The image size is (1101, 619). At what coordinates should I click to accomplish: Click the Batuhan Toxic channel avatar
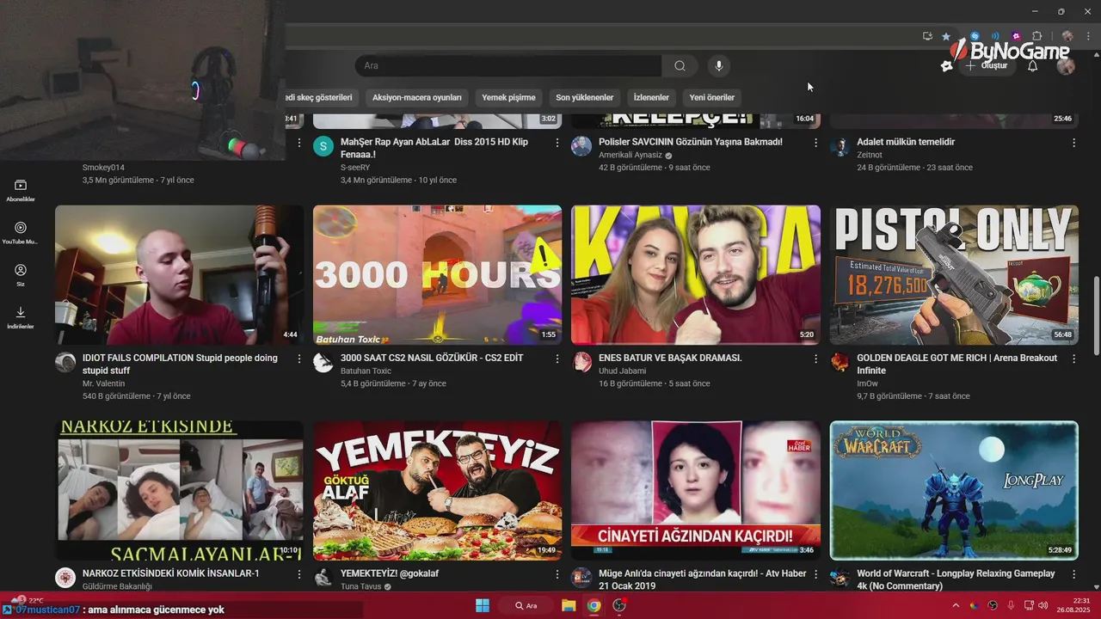click(323, 362)
